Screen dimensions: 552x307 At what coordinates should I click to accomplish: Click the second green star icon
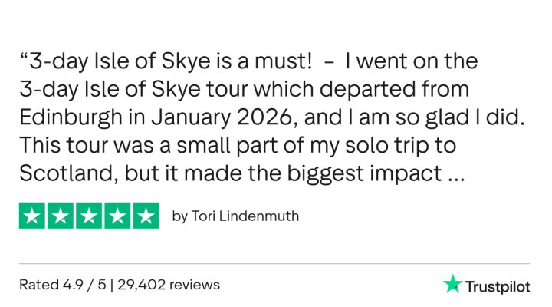61,216
